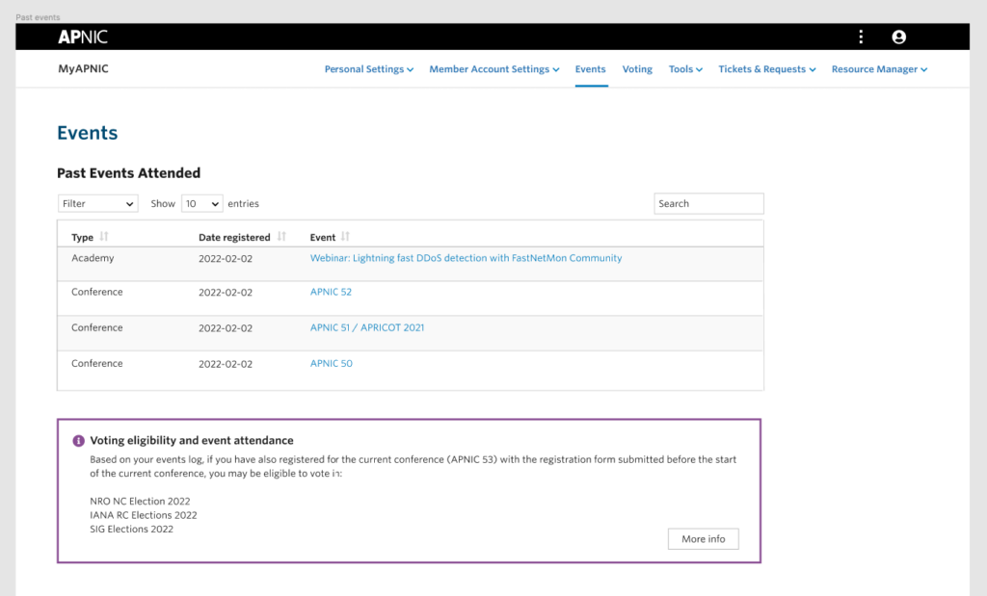This screenshot has height=596, width=987.
Task: Open the Show entries count dropdown
Action: [x=202, y=204]
